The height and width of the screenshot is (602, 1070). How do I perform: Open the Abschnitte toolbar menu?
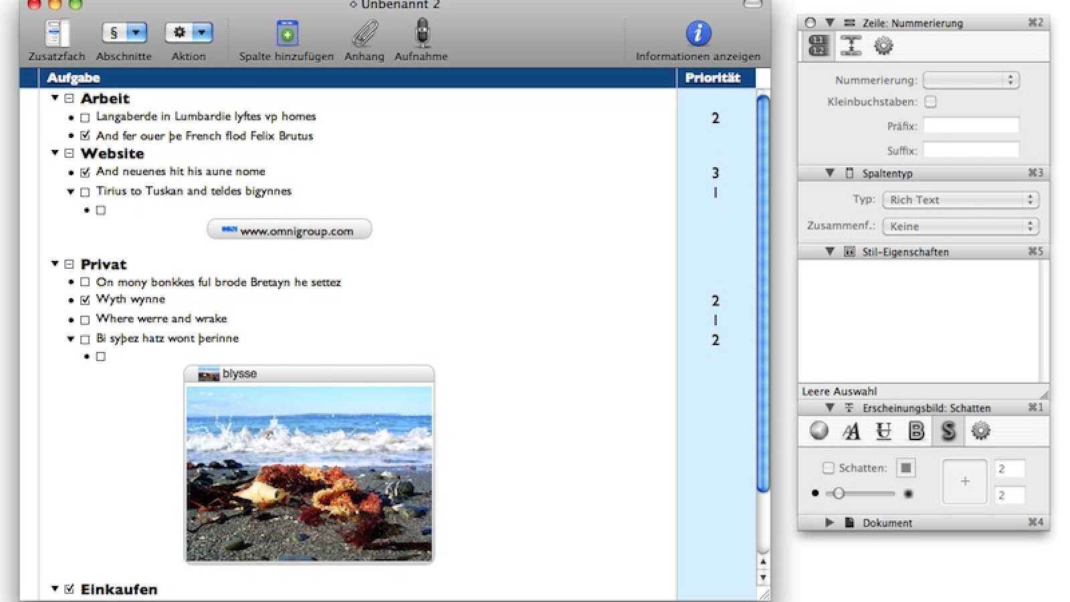pyautogui.click(x=124, y=33)
